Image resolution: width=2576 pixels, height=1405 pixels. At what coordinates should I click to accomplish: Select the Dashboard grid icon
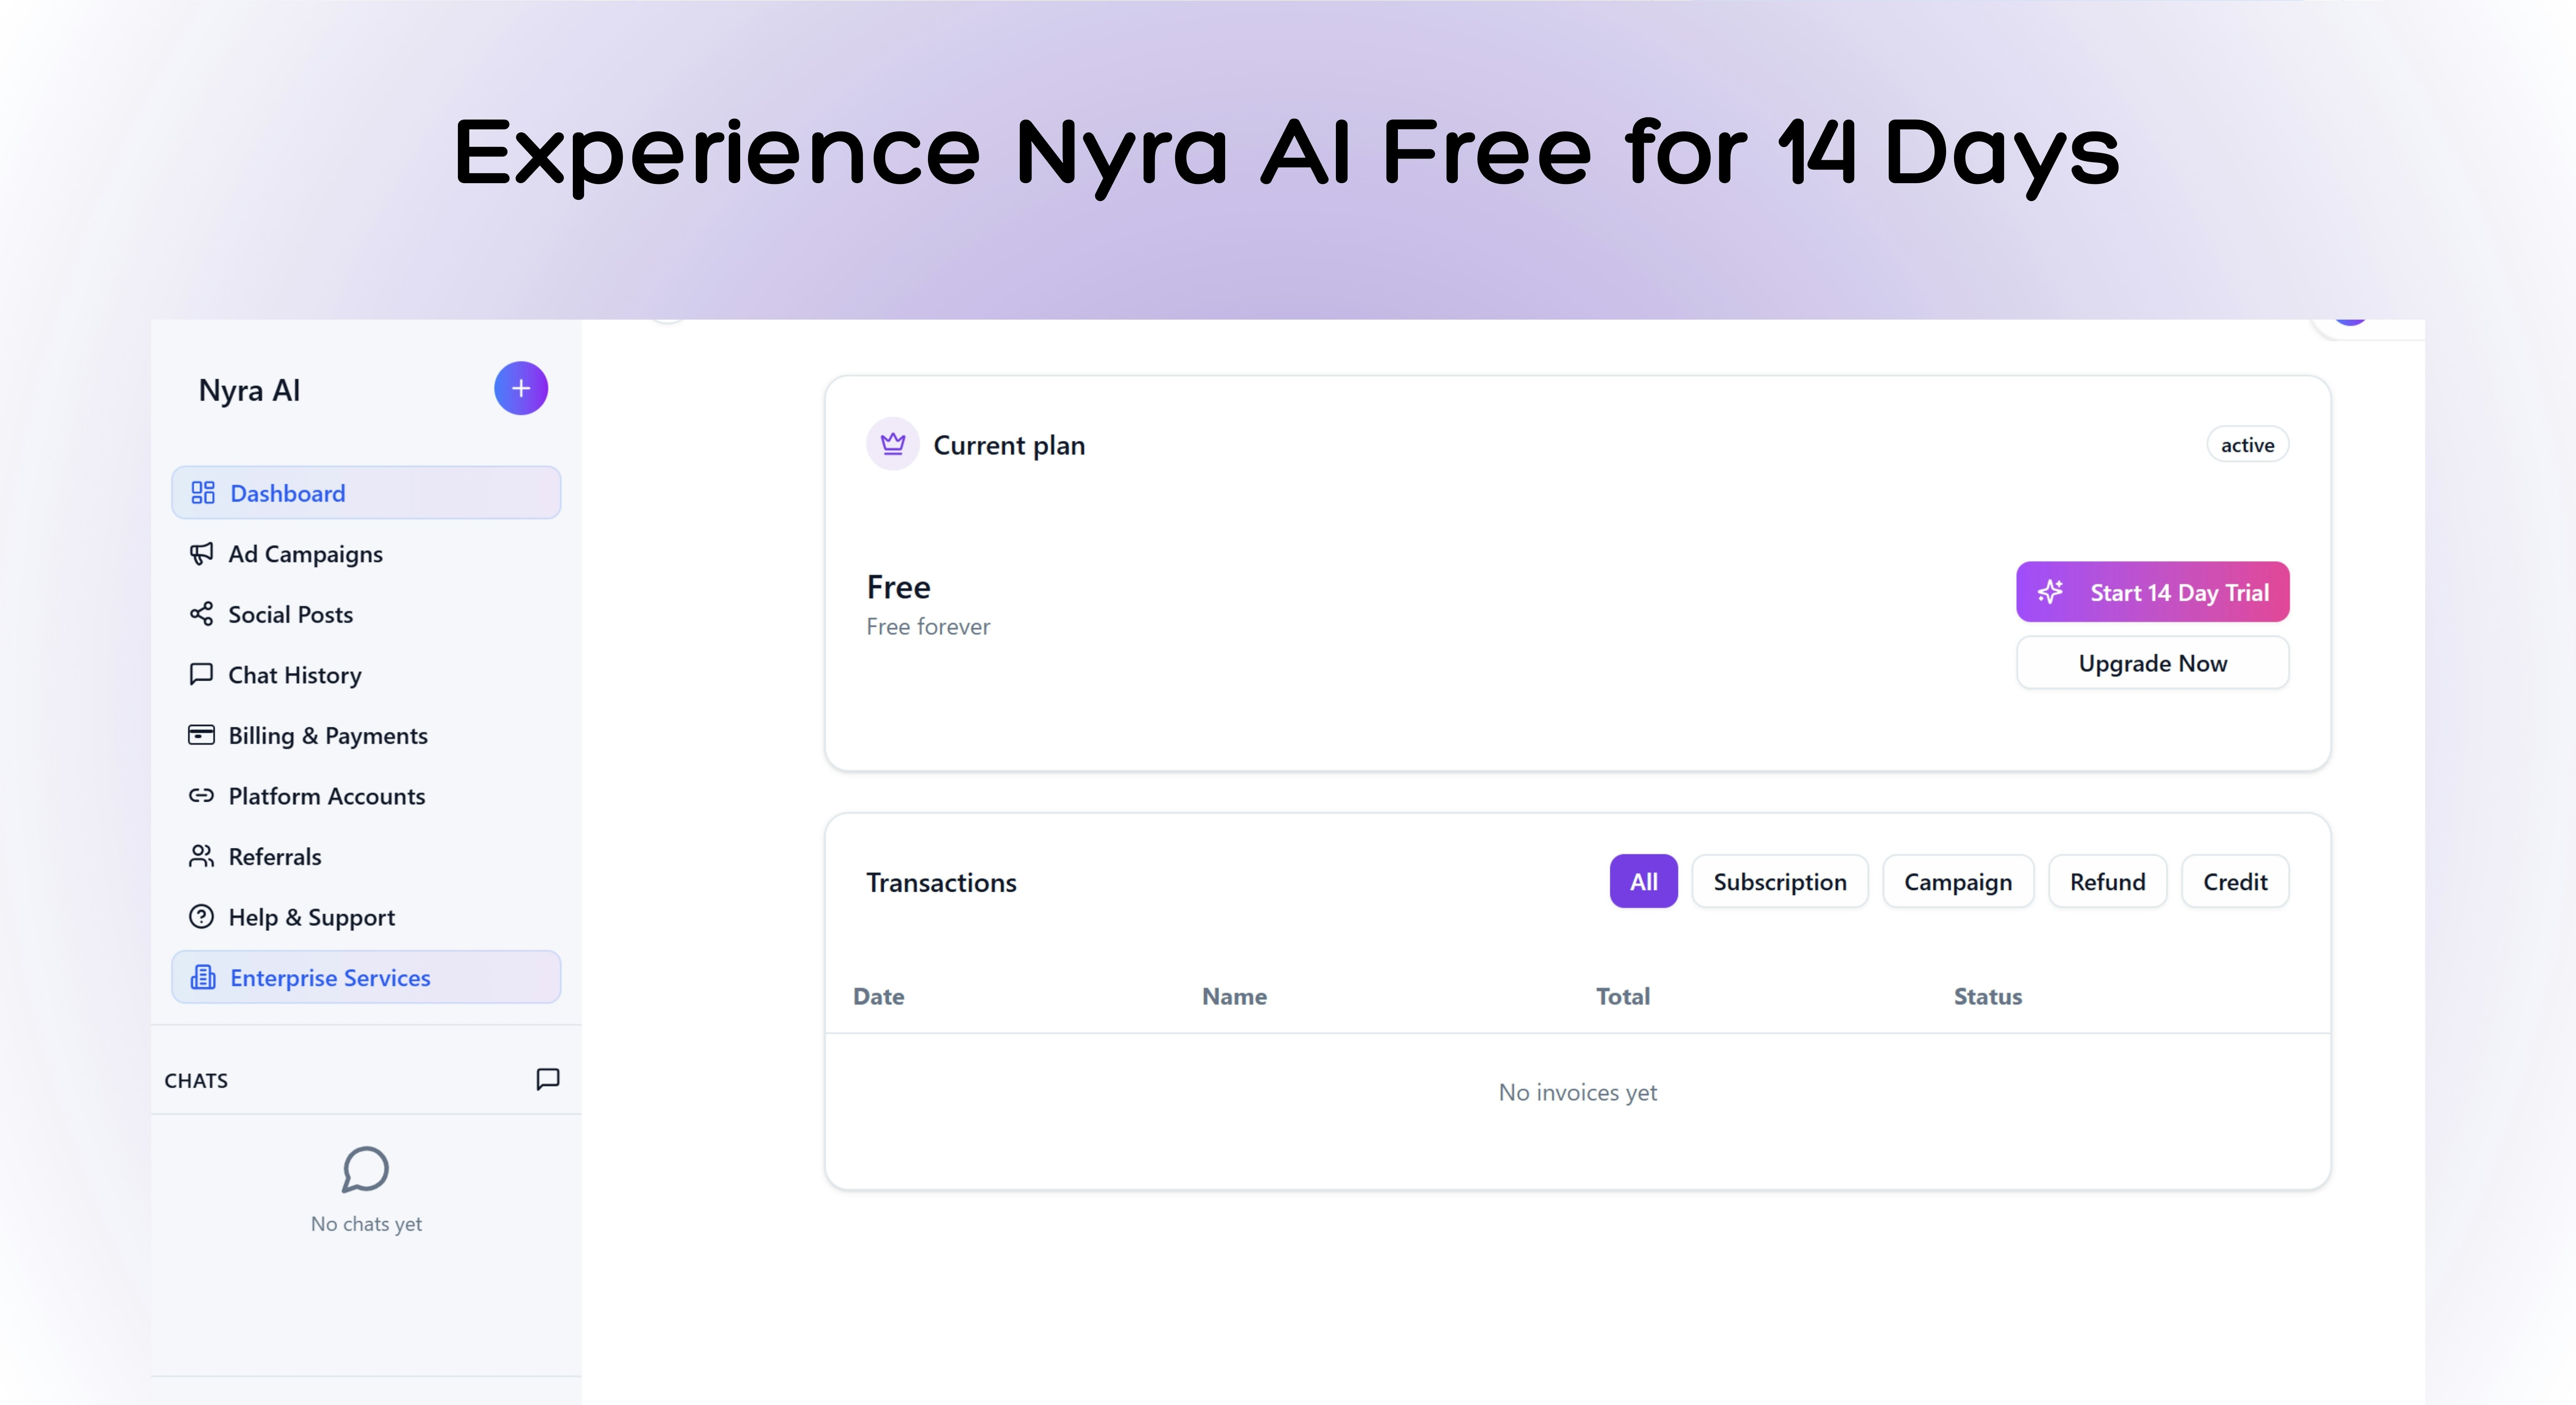click(x=203, y=492)
